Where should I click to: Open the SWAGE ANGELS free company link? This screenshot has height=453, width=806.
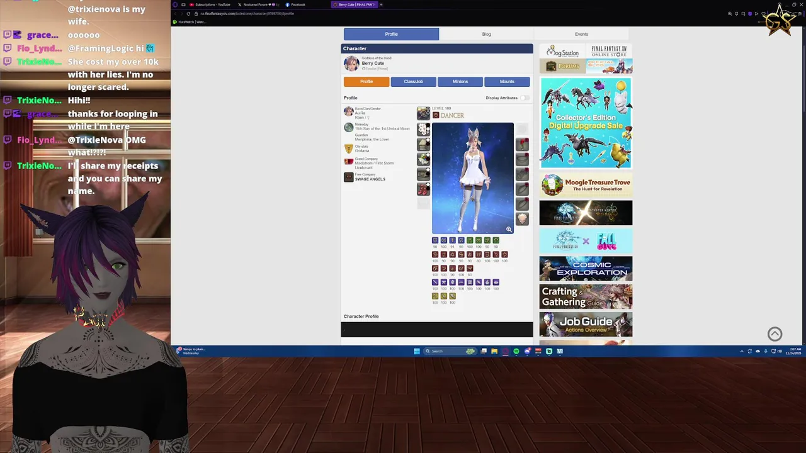tap(370, 179)
